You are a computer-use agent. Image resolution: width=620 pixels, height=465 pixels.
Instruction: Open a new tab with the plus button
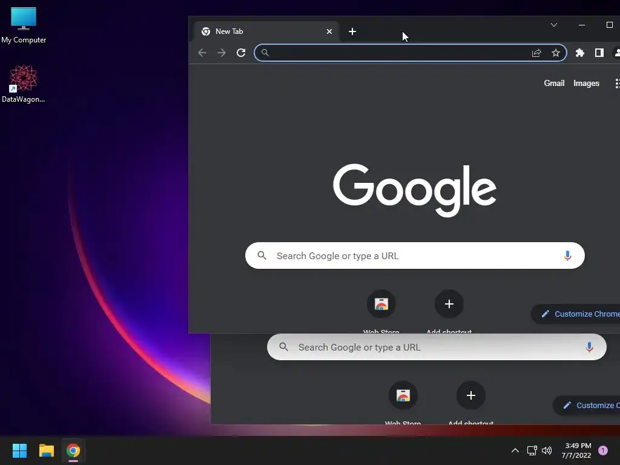pos(352,31)
